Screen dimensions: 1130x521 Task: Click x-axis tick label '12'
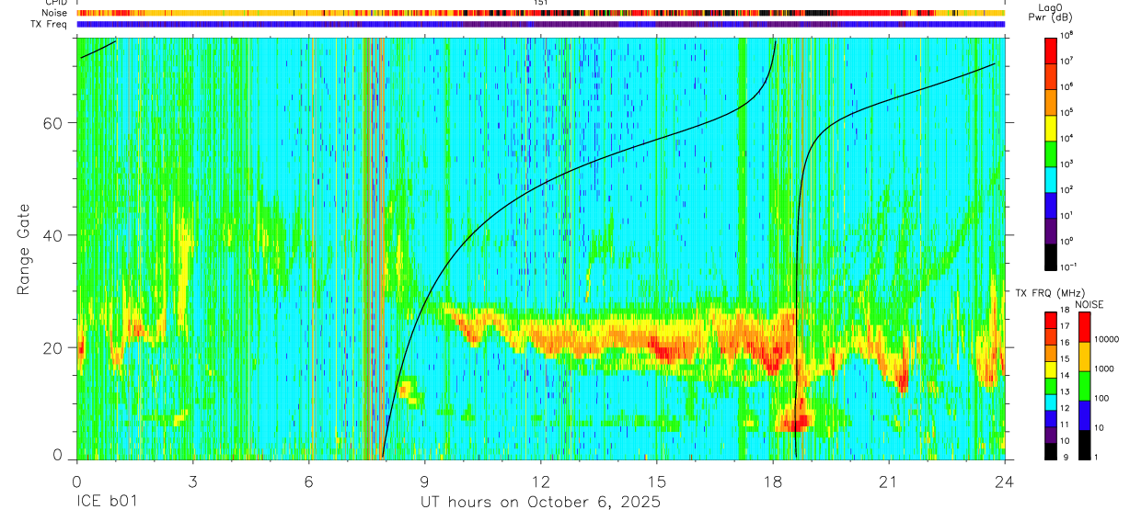pyautogui.click(x=541, y=481)
